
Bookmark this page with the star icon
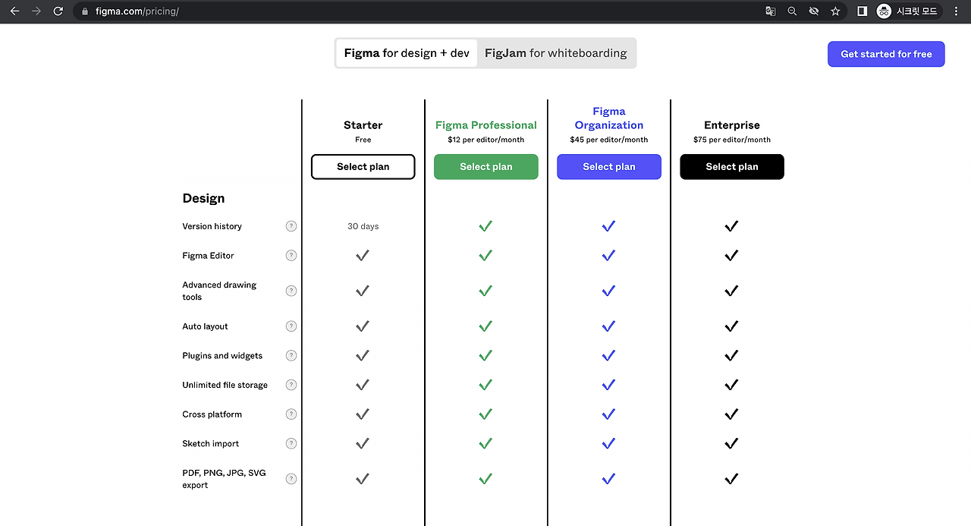835,11
